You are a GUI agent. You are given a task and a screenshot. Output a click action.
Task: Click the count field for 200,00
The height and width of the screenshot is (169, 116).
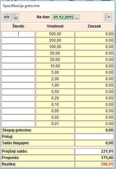point(18,40)
